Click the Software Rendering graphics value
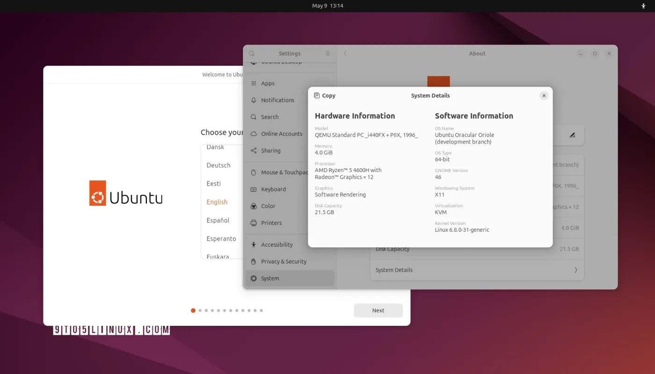 click(340, 194)
